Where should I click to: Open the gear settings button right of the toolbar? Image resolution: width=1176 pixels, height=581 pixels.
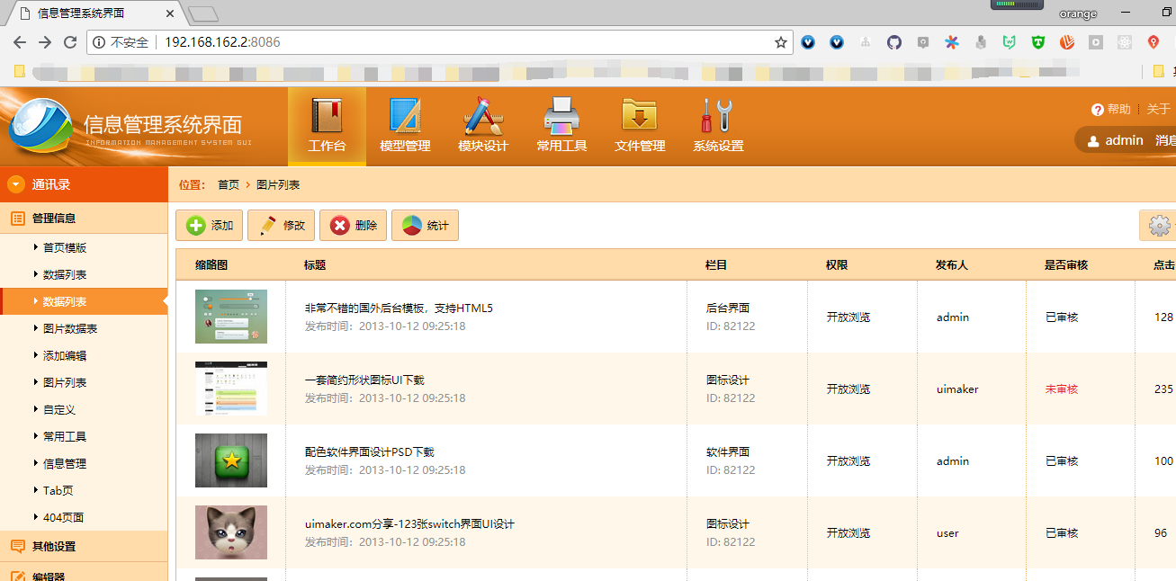coord(1159,226)
